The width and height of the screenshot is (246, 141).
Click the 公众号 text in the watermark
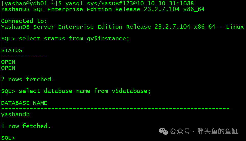coord(180,131)
